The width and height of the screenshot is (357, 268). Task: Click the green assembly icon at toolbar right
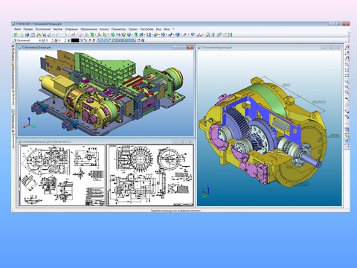[230, 35]
